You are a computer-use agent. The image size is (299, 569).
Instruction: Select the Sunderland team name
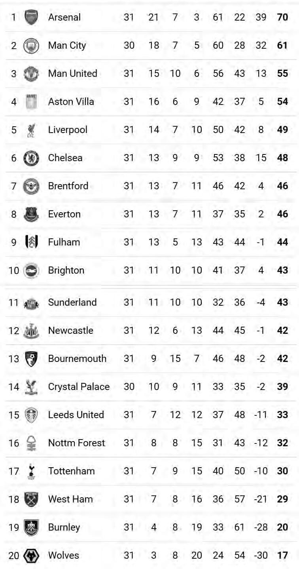pos(72,303)
